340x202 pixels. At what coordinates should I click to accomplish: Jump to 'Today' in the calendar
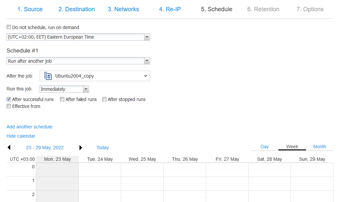click(103, 148)
